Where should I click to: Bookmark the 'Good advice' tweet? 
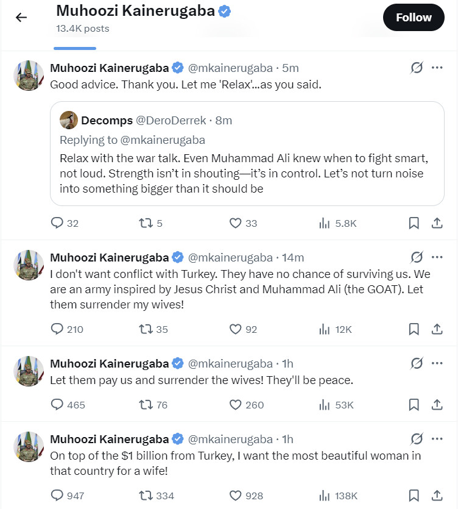point(414,224)
